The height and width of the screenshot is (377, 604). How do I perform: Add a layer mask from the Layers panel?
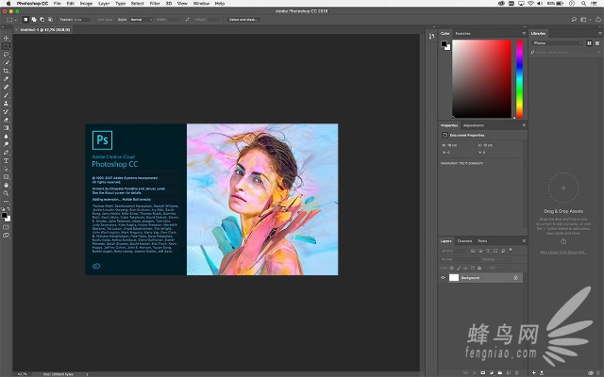pos(483,373)
